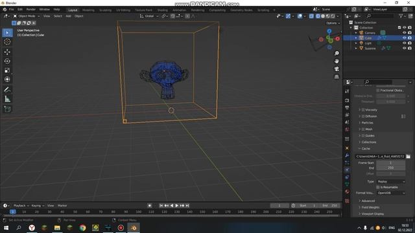415x233 pixels.
Task: Open the viewport Add menu
Action: pyautogui.click(x=68, y=16)
